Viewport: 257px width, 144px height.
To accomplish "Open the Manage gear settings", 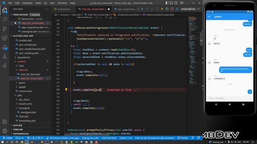I will pos(4,131).
